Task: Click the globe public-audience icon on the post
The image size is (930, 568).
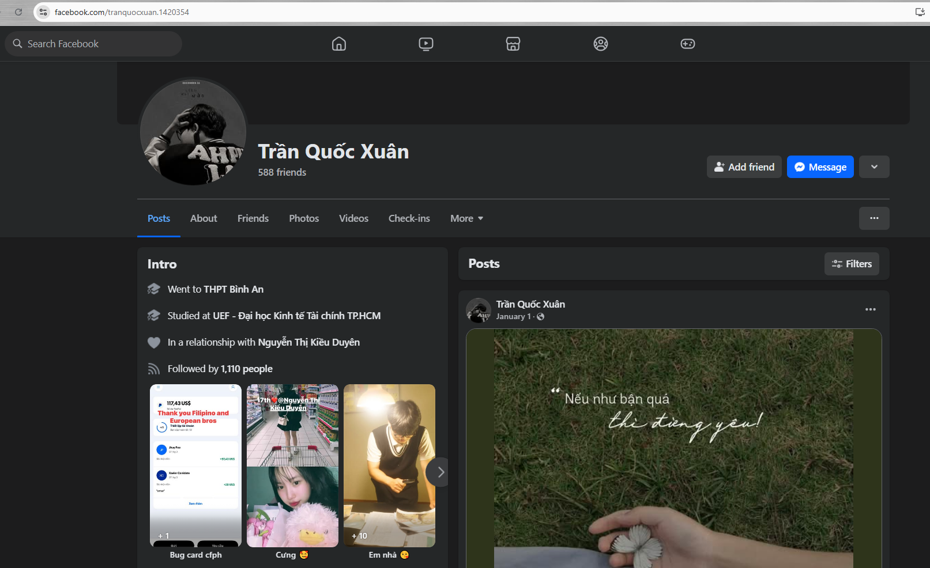Action: (x=540, y=317)
